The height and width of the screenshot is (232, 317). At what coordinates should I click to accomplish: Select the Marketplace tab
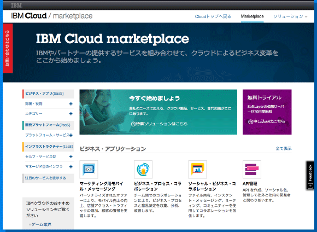tap(253, 16)
